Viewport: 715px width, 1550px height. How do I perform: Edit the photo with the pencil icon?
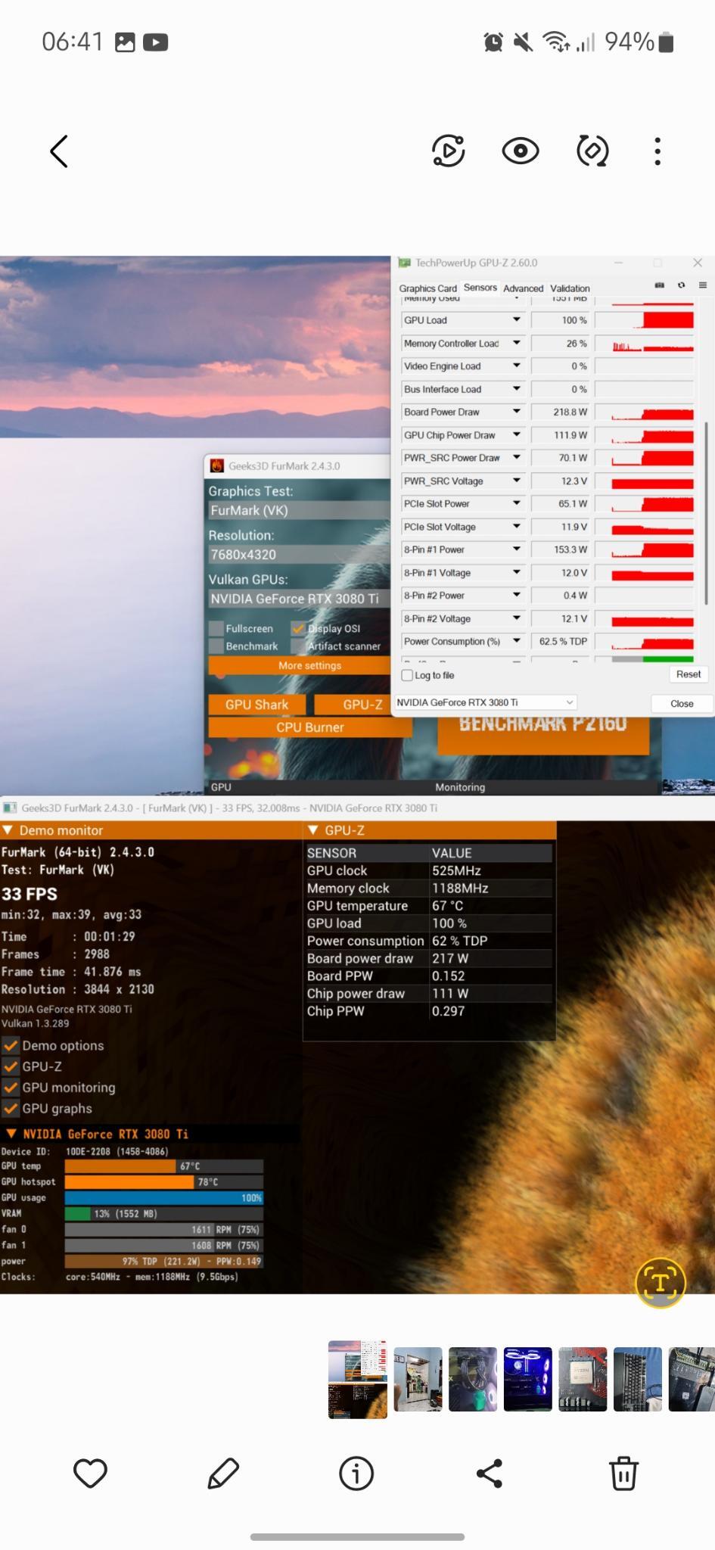pyautogui.click(x=223, y=1474)
